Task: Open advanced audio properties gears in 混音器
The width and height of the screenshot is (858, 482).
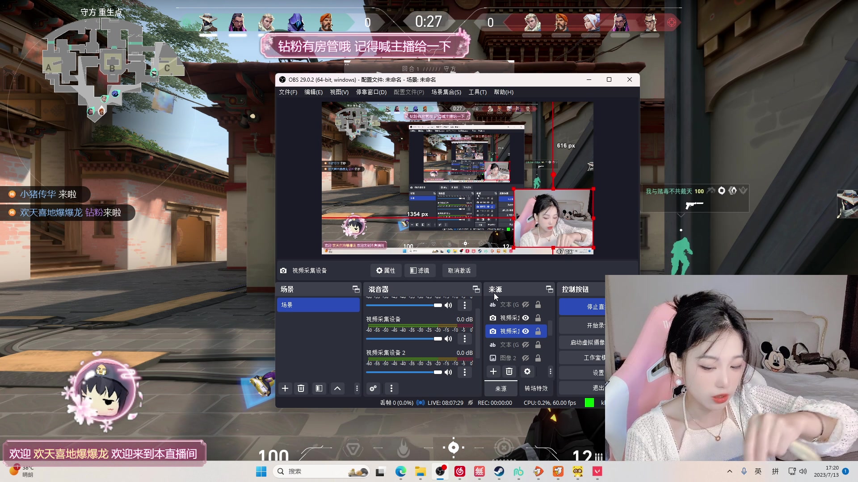Action: coord(373,388)
